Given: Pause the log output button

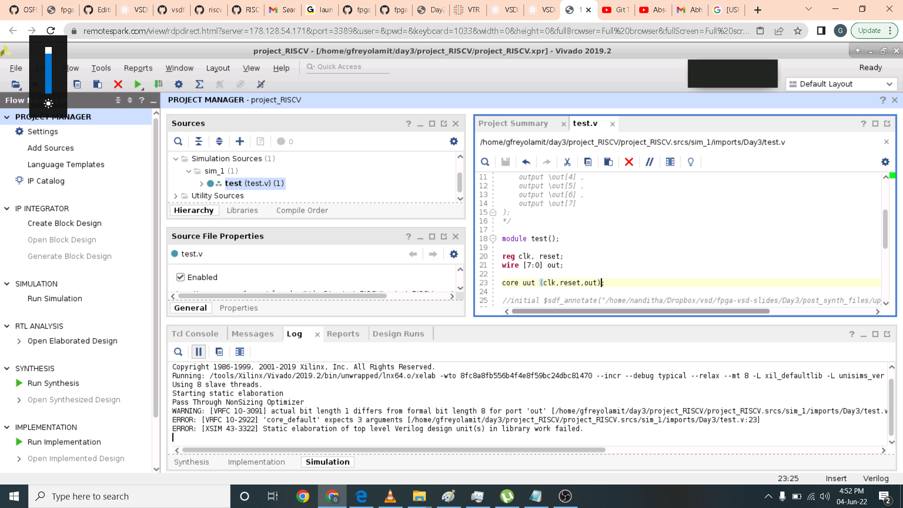Looking at the screenshot, I should pos(198,352).
